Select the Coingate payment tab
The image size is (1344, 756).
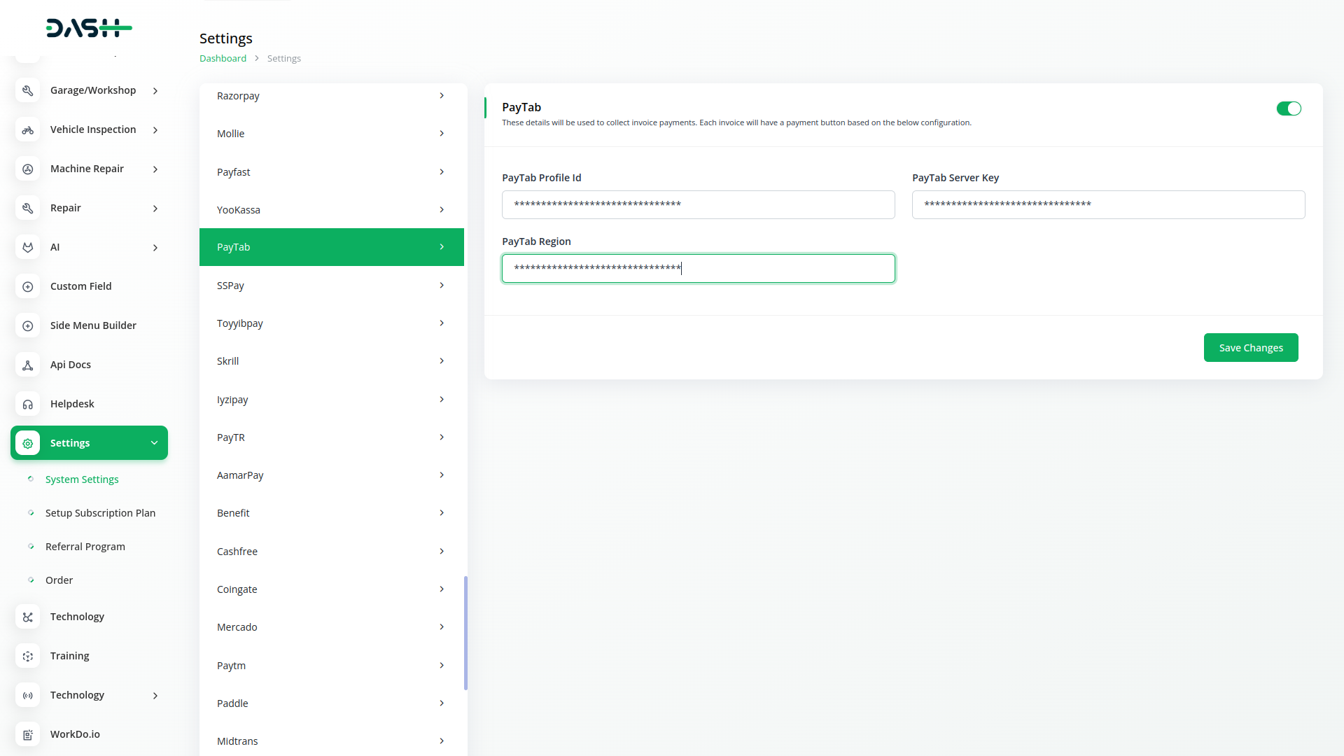point(332,589)
